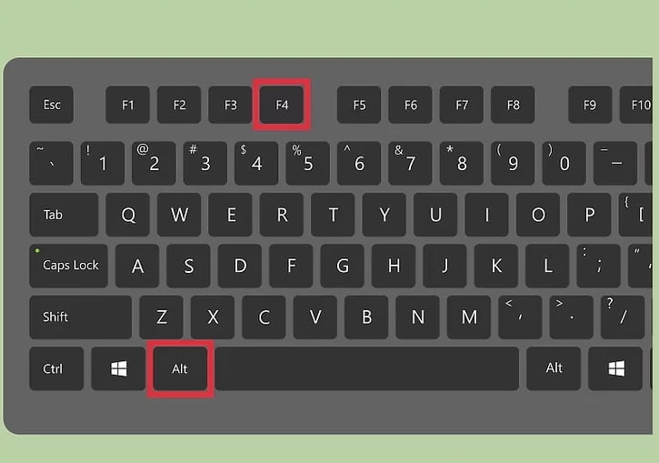Click the letter M key
659x463 pixels.
coord(469,317)
